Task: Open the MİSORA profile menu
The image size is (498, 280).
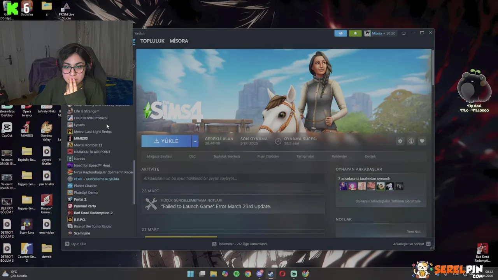Action: [179, 41]
